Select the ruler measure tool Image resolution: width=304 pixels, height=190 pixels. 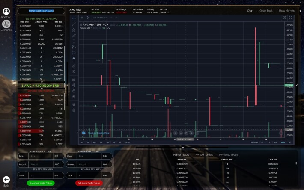coord(74,66)
